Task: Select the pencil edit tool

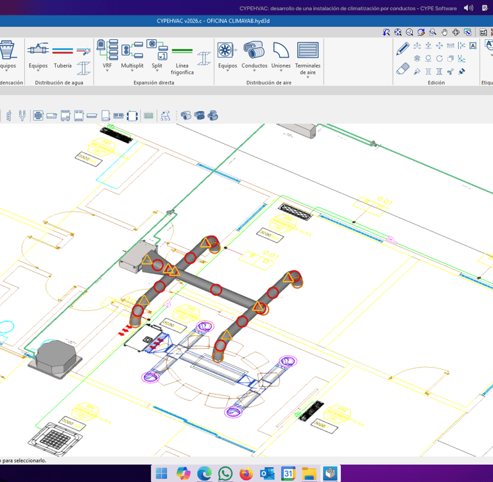Action: pos(402,48)
